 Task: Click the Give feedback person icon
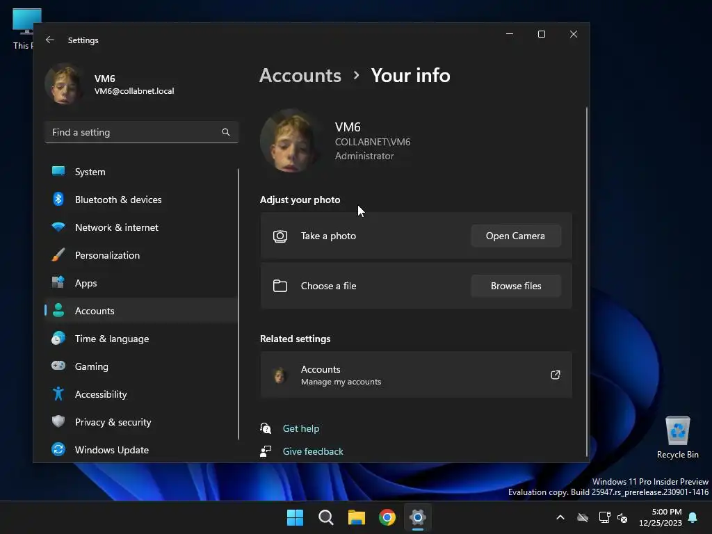tap(266, 451)
